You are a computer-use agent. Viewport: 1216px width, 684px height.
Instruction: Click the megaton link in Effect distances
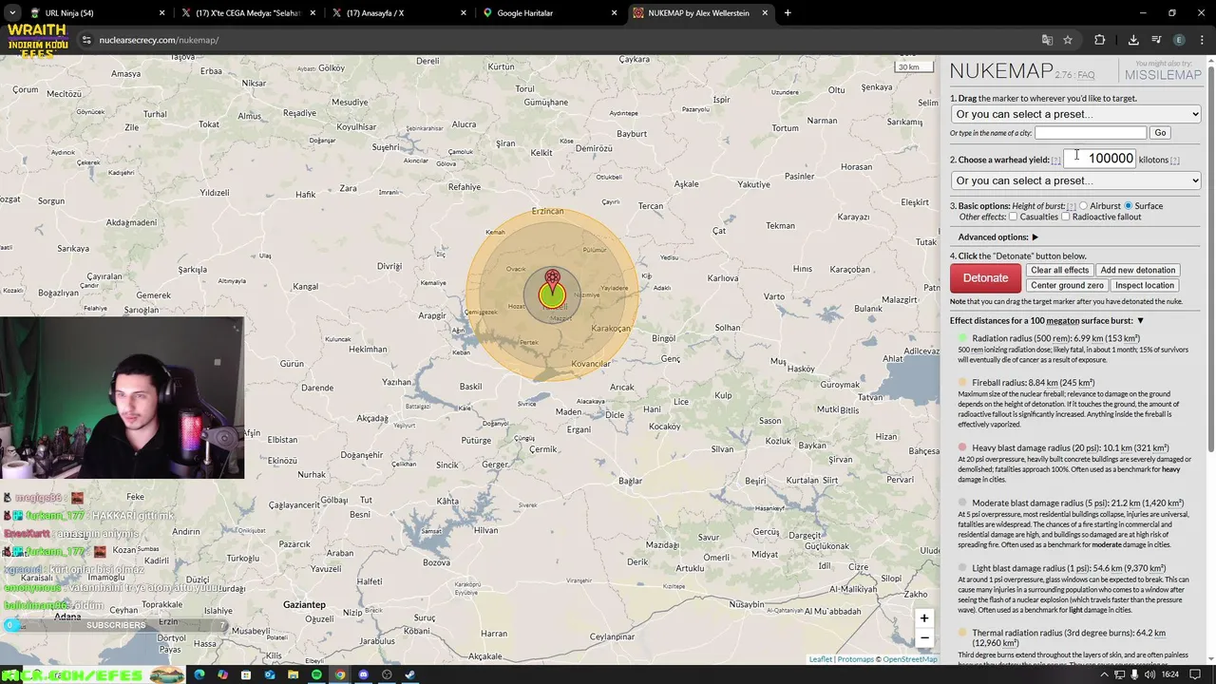coord(1062,321)
